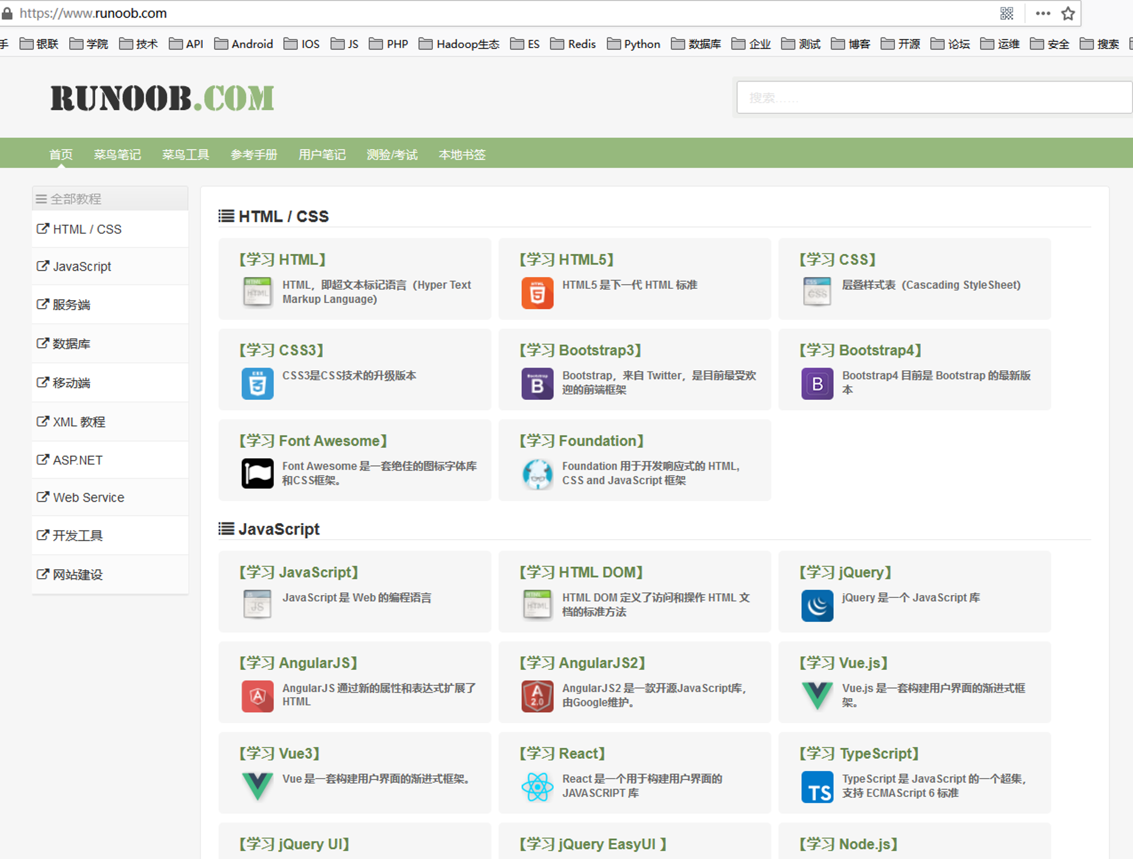Select HTML / CSS in the sidebar
The height and width of the screenshot is (859, 1133).
tap(110, 229)
